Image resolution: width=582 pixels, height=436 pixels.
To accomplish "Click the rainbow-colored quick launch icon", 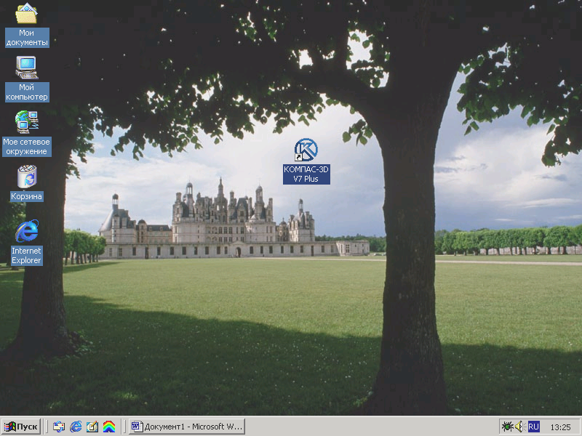I will [x=109, y=427].
